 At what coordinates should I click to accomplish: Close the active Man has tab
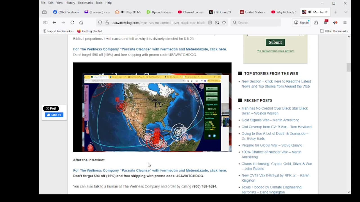pos(326,12)
